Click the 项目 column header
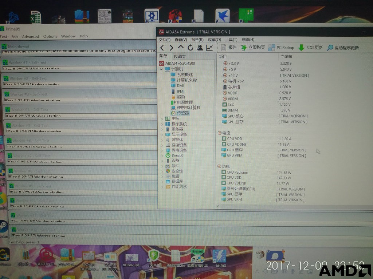This screenshot has width=373, height=279. tap(223, 56)
